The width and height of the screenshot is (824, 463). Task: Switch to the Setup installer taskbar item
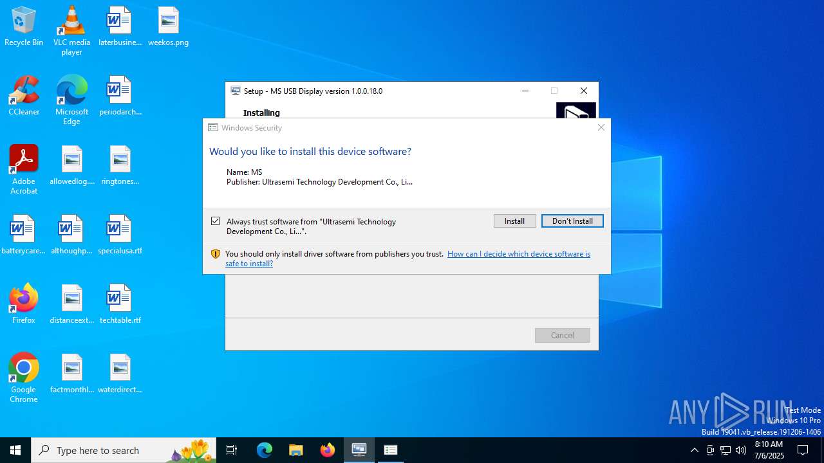pos(359,450)
